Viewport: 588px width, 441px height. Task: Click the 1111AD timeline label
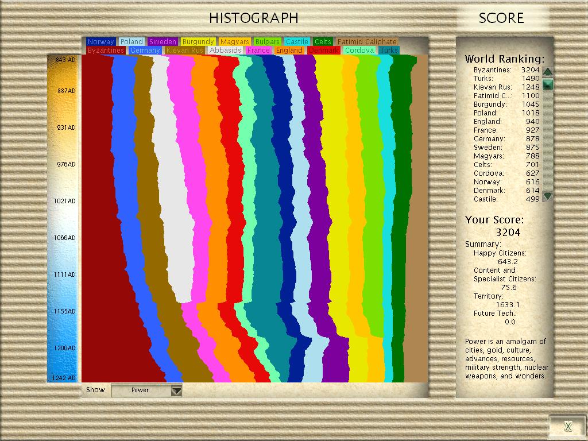(64, 274)
